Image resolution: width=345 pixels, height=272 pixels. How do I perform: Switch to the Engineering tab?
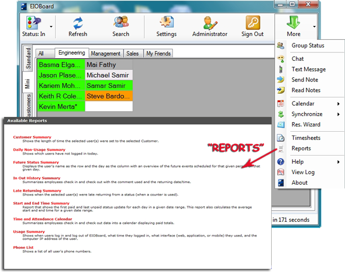coord(72,52)
